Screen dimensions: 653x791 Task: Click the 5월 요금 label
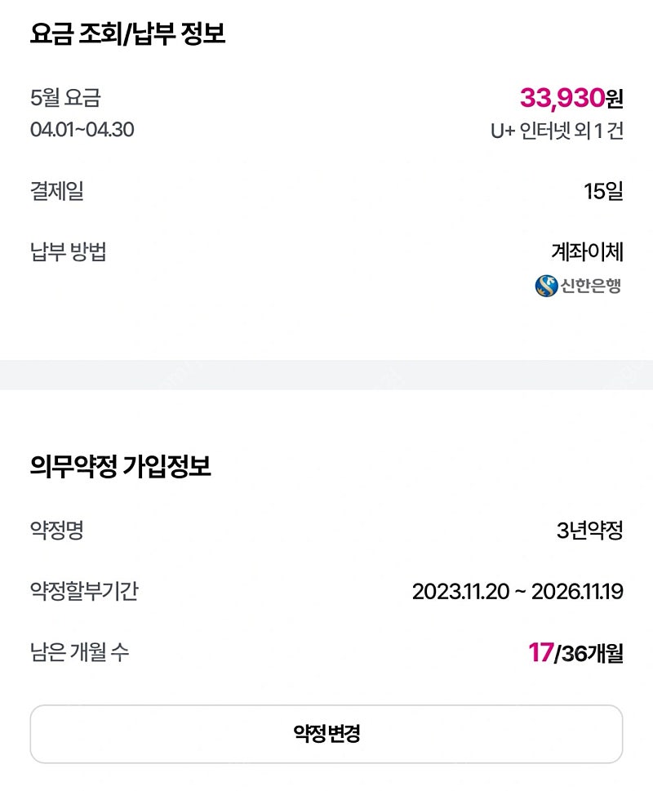click(x=65, y=98)
